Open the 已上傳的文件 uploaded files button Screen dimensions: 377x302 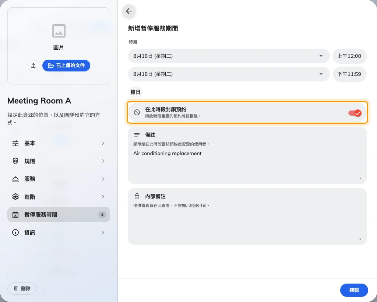(66, 66)
